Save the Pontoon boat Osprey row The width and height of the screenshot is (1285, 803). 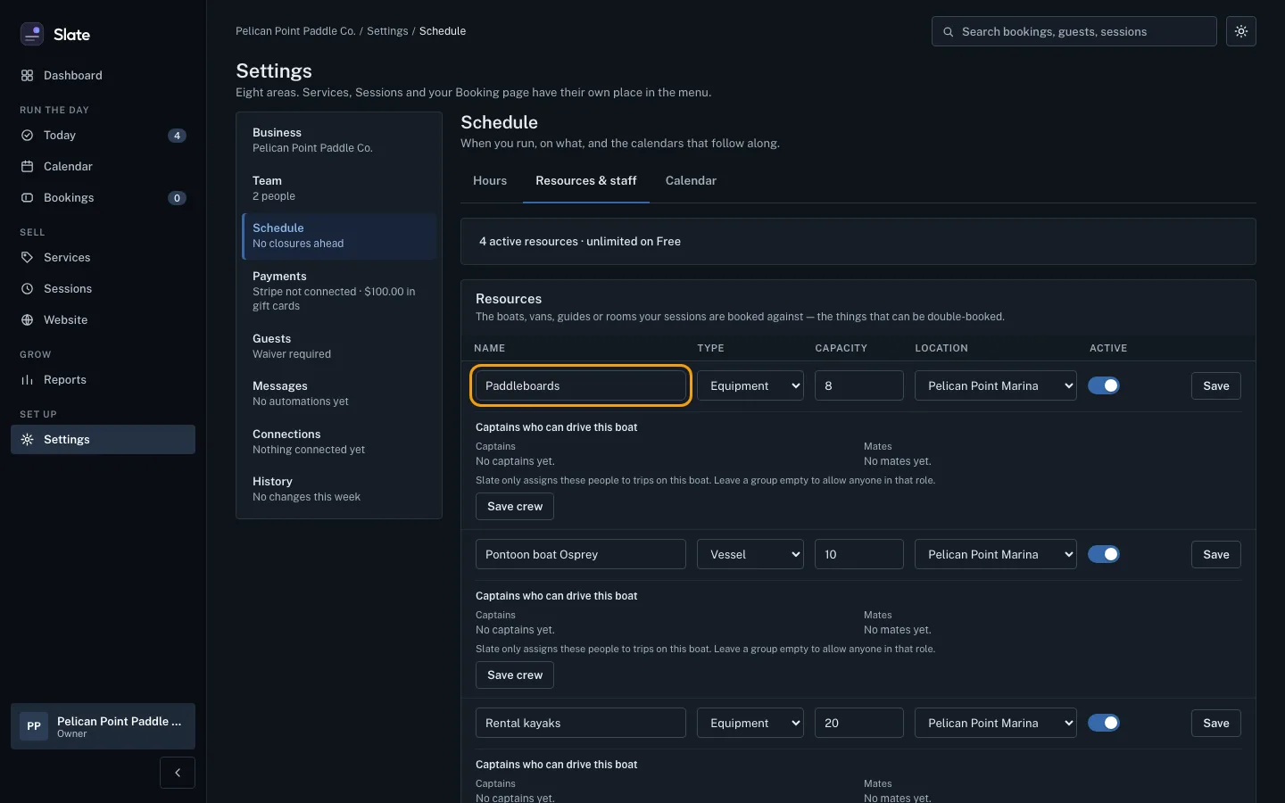coord(1216,554)
